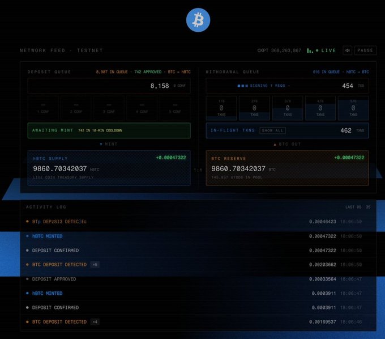Click the LIVE COIN TREASURY SUPPLY text
Screen dimensions: 385x339
click(63, 177)
